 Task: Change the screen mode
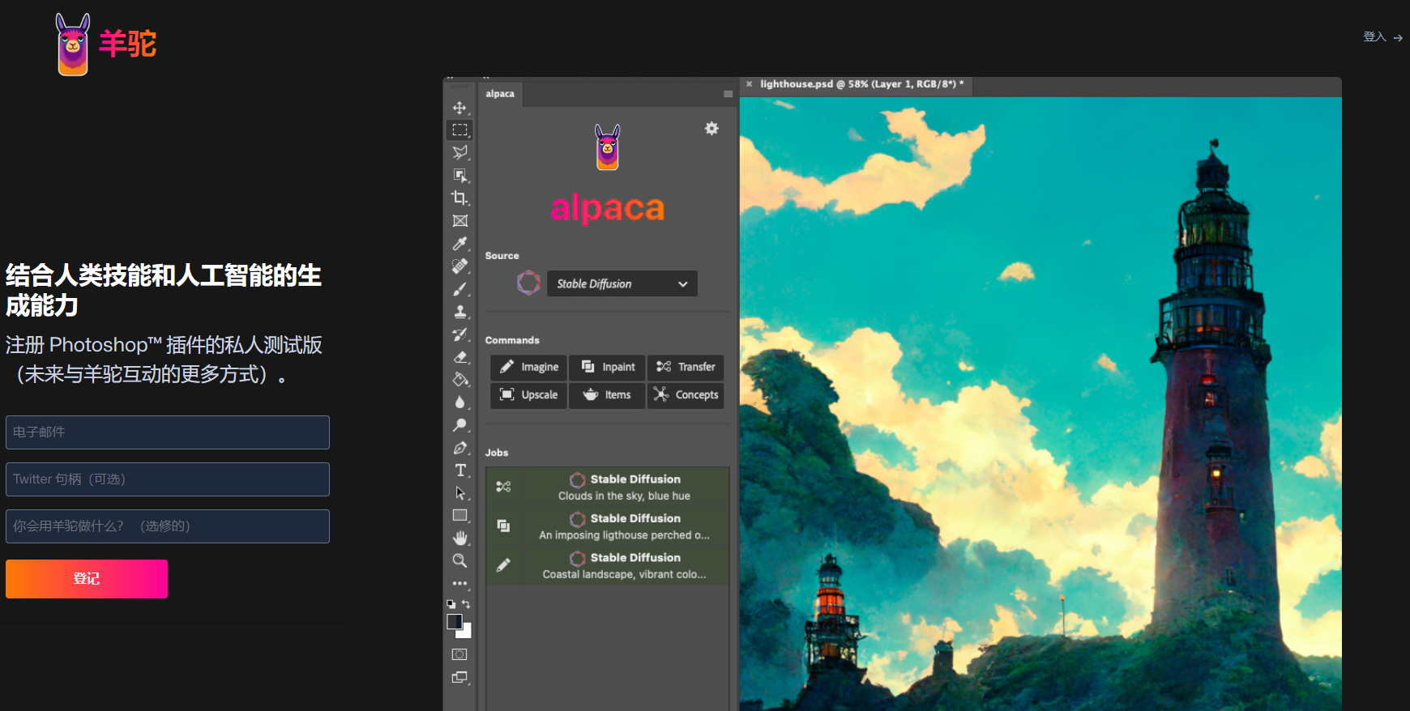(x=459, y=677)
